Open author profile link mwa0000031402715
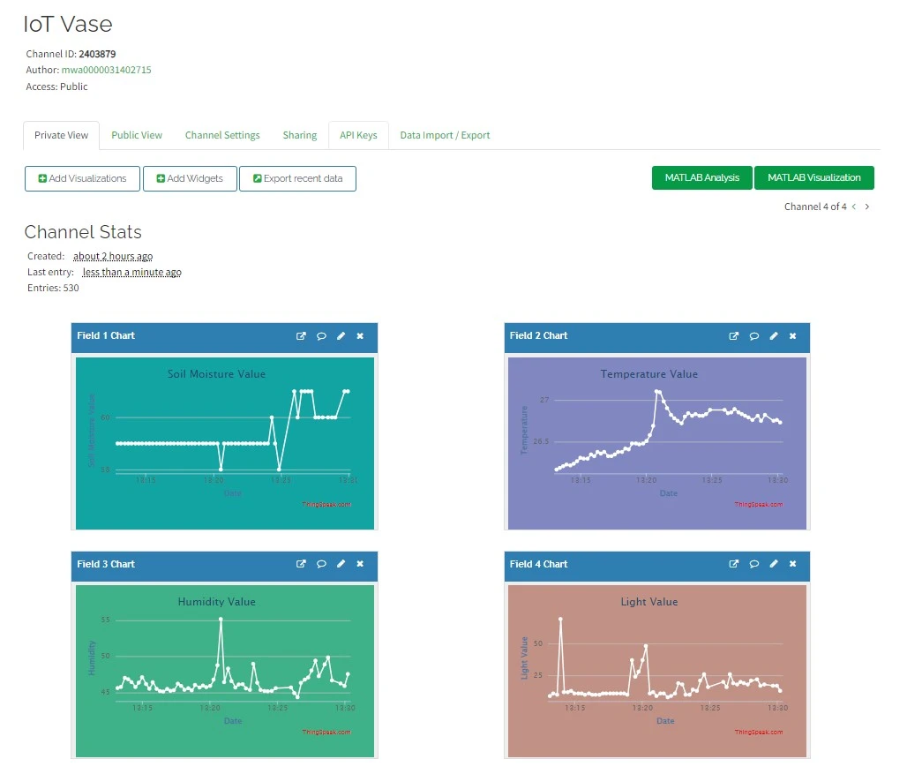The image size is (907, 774). pos(106,70)
